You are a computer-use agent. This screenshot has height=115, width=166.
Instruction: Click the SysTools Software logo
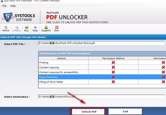coord(19,17)
